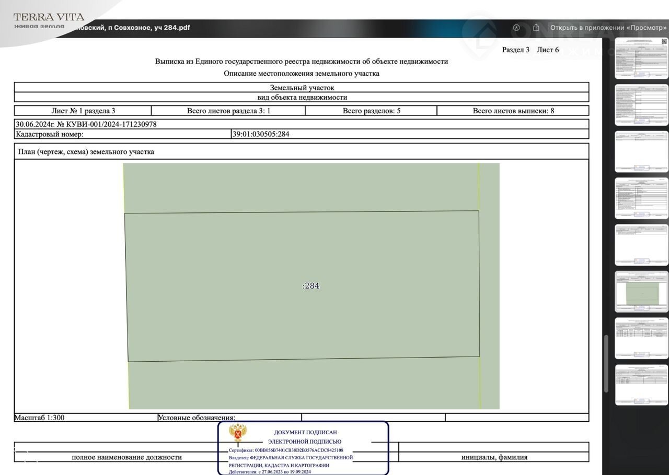The height and width of the screenshot is (475, 669).
Task: Click the ':284' plot label on plan
Action: (x=311, y=286)
